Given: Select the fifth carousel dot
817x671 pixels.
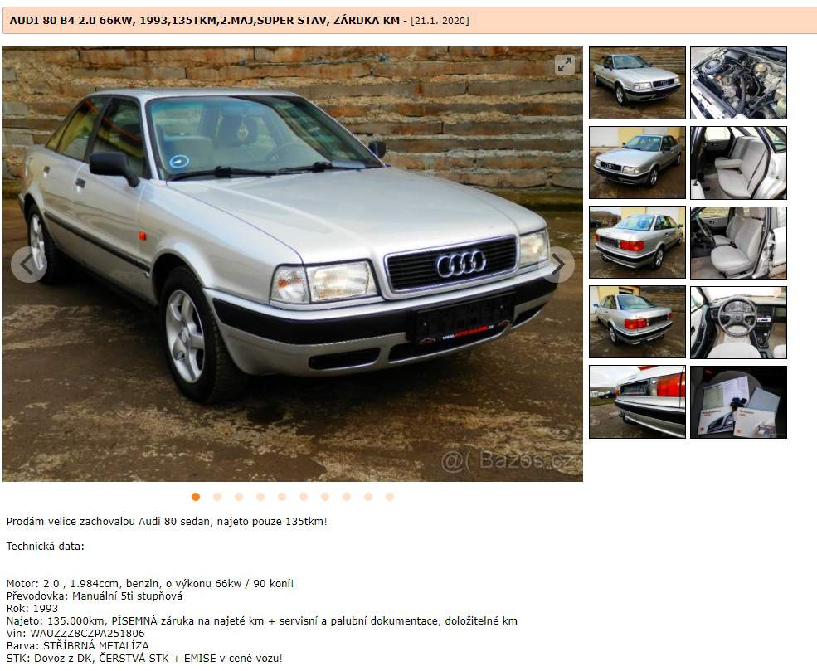Looking at the screenshot, I should point(282,497).
